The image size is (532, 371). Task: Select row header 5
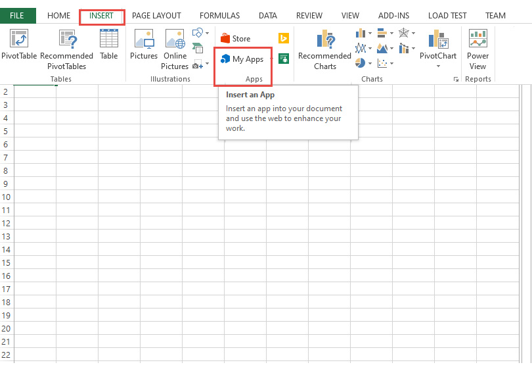[x=6, y=131]
